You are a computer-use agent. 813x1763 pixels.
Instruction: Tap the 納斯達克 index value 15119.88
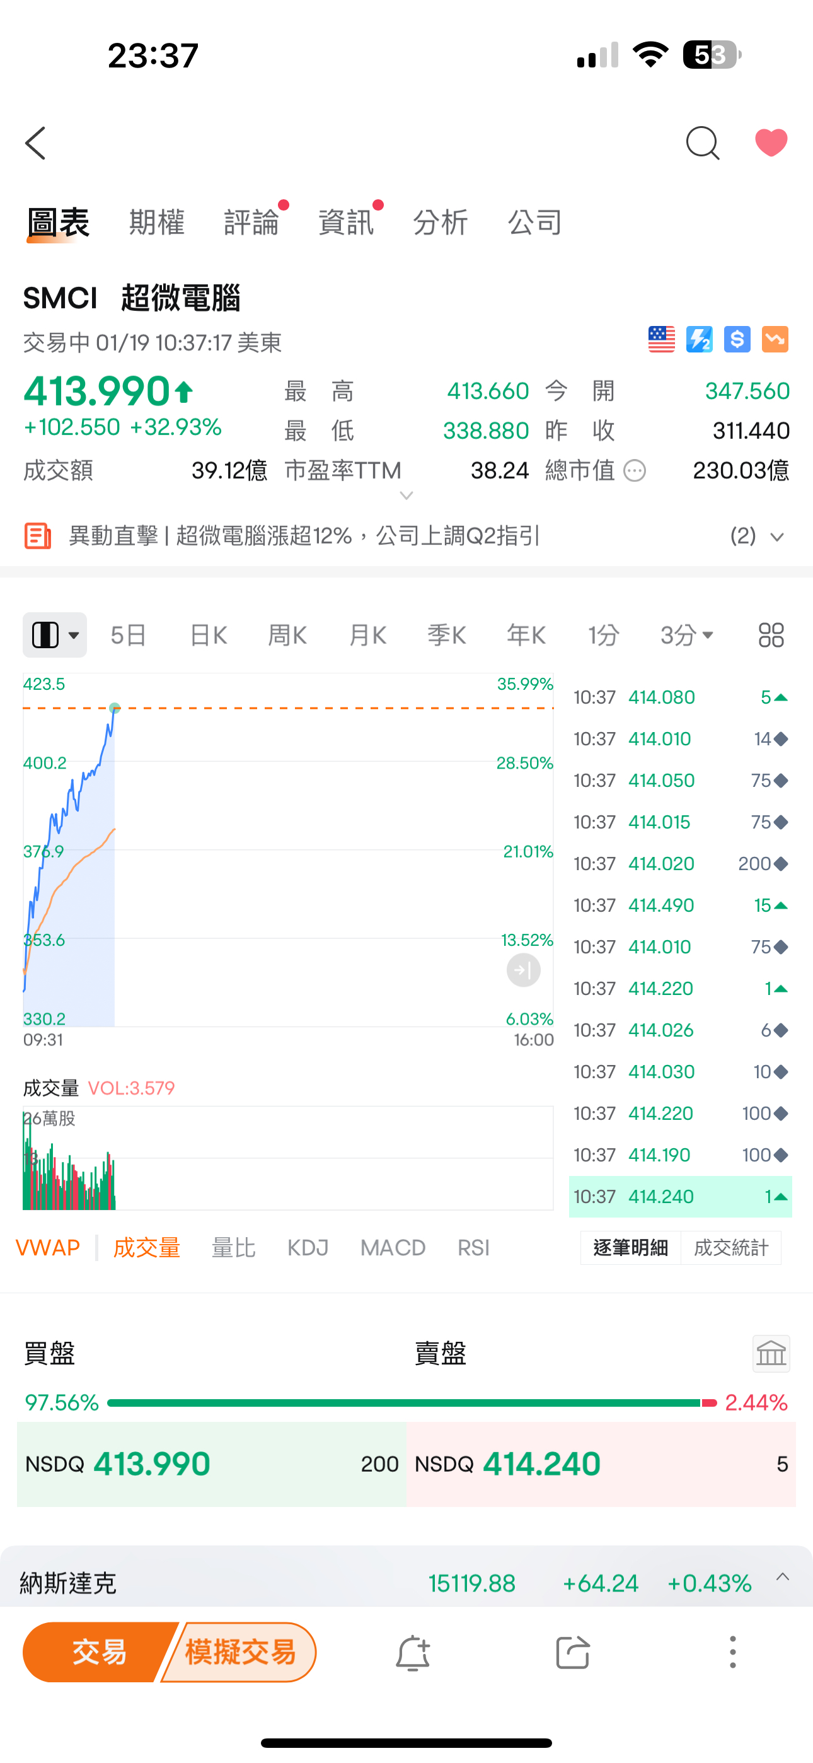click(472, 1584)
